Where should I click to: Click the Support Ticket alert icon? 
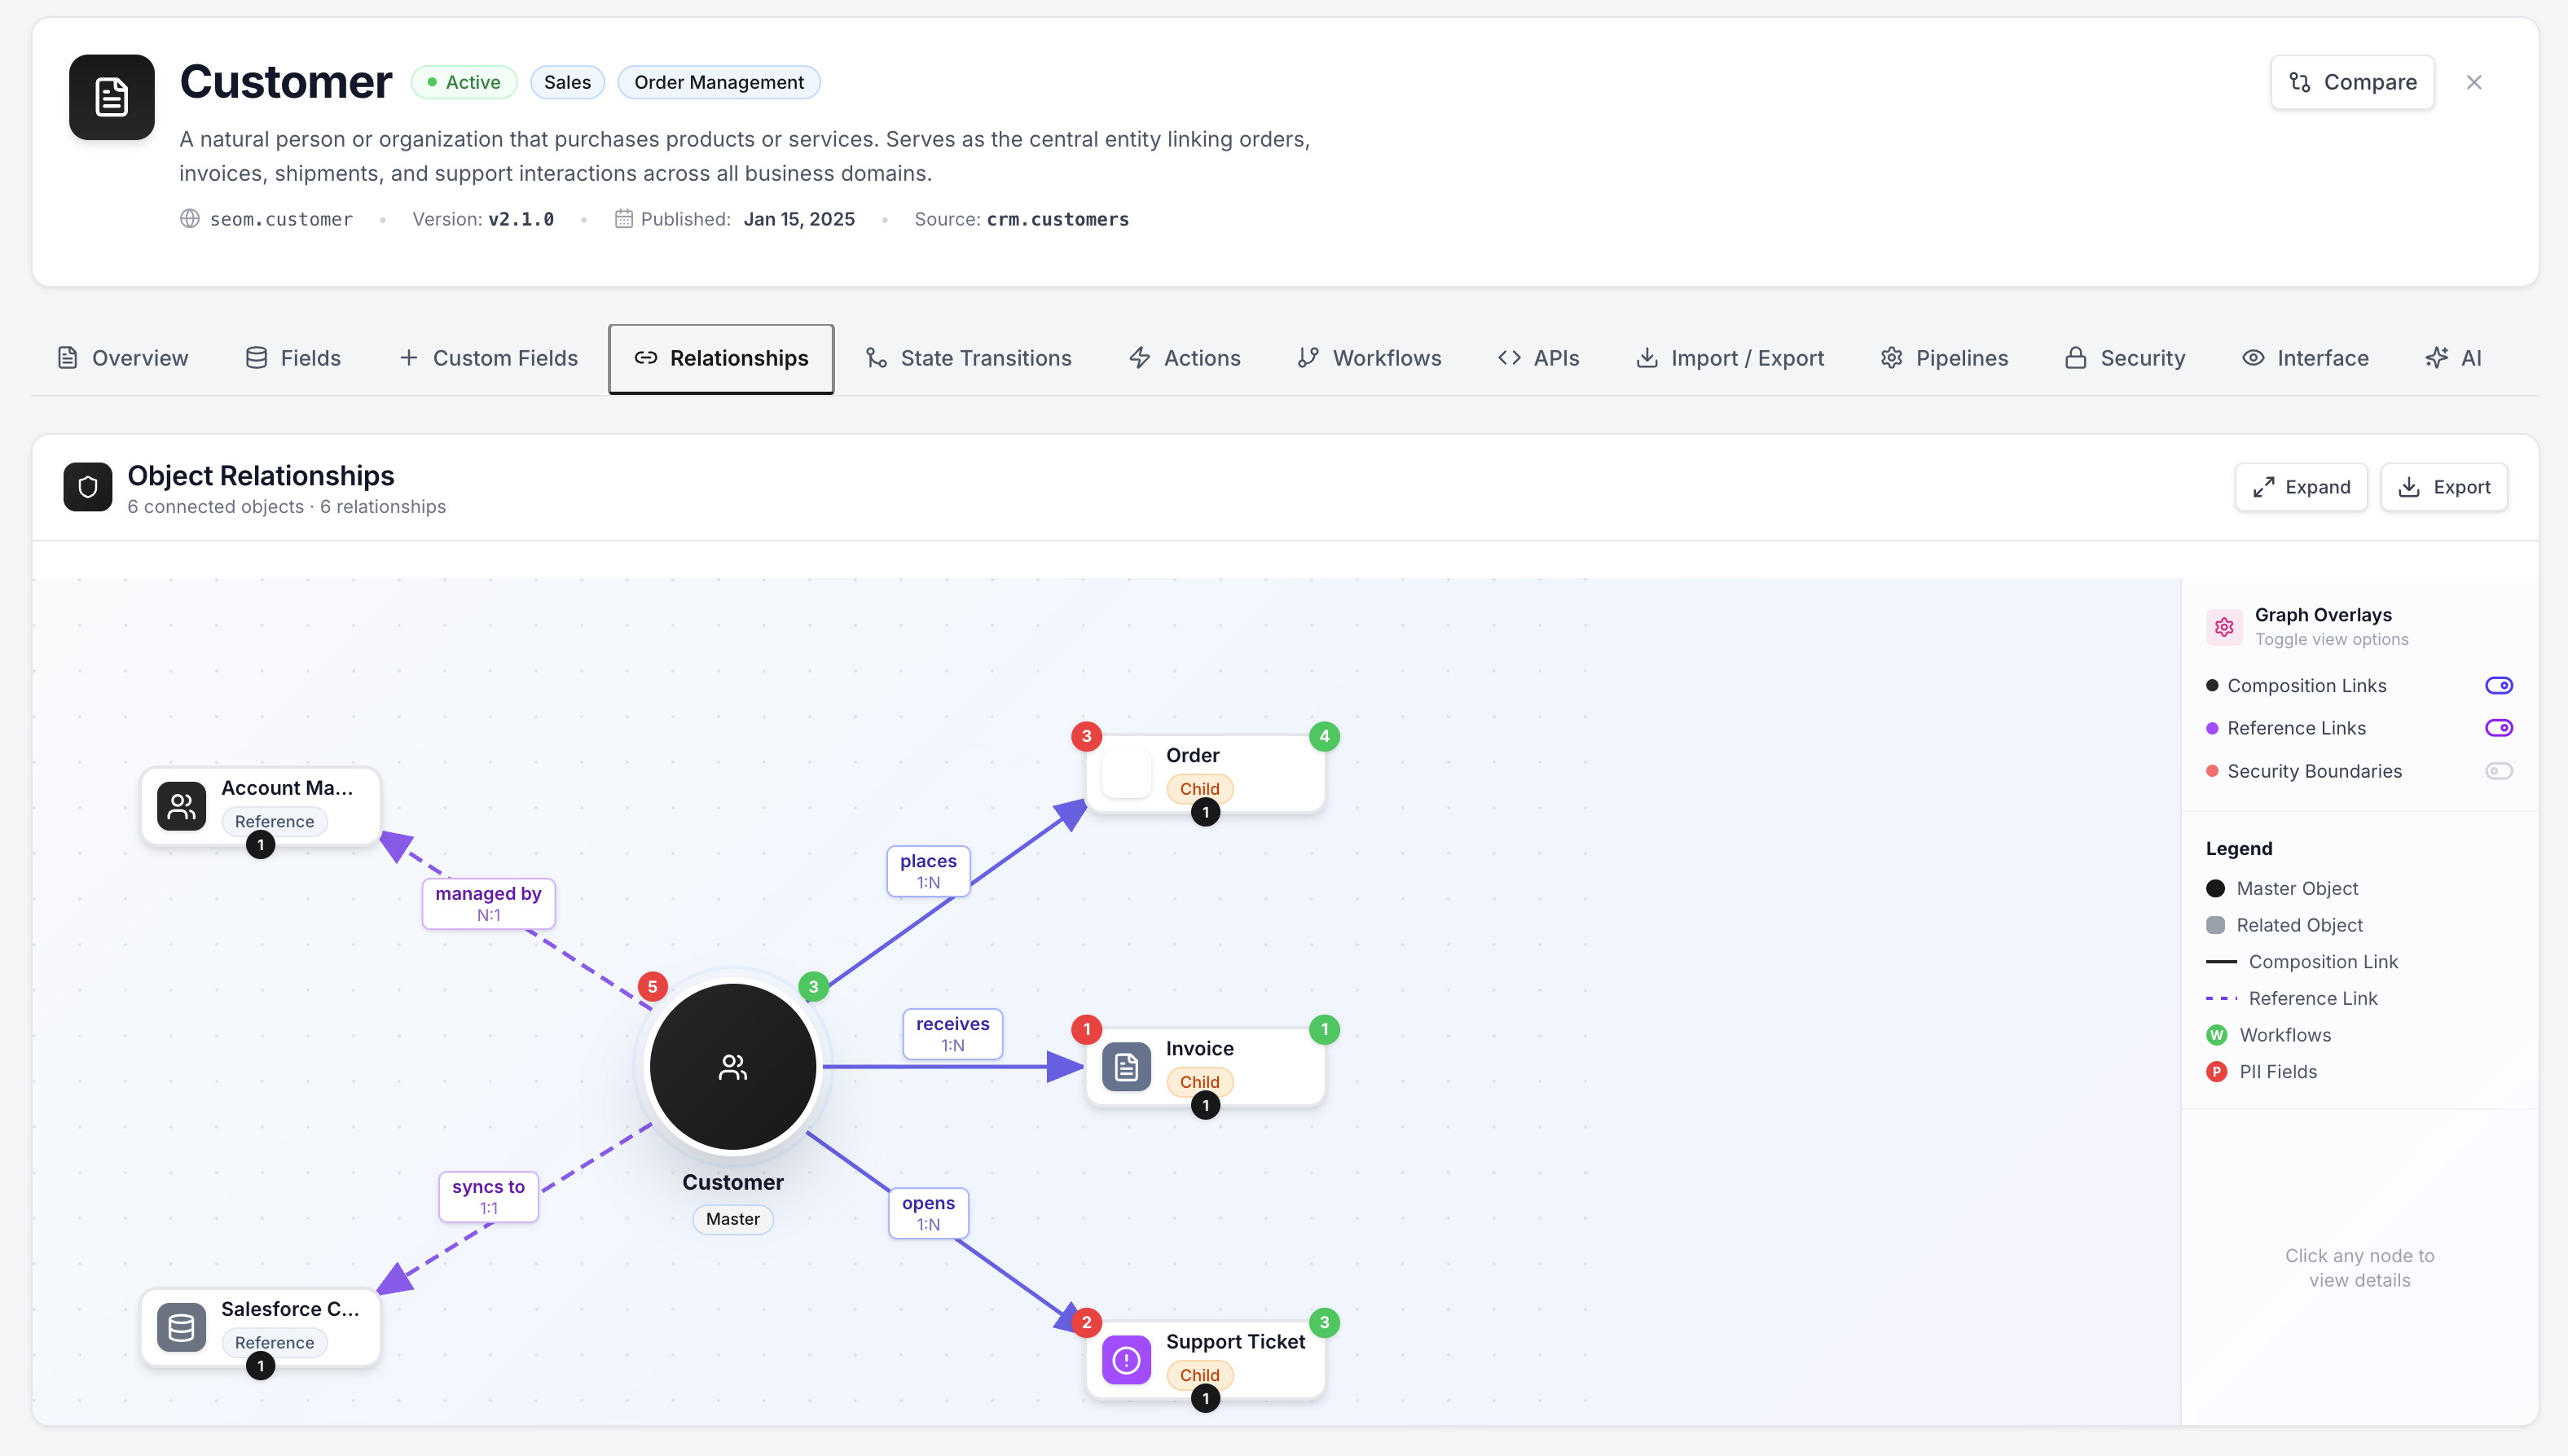1127,1360
